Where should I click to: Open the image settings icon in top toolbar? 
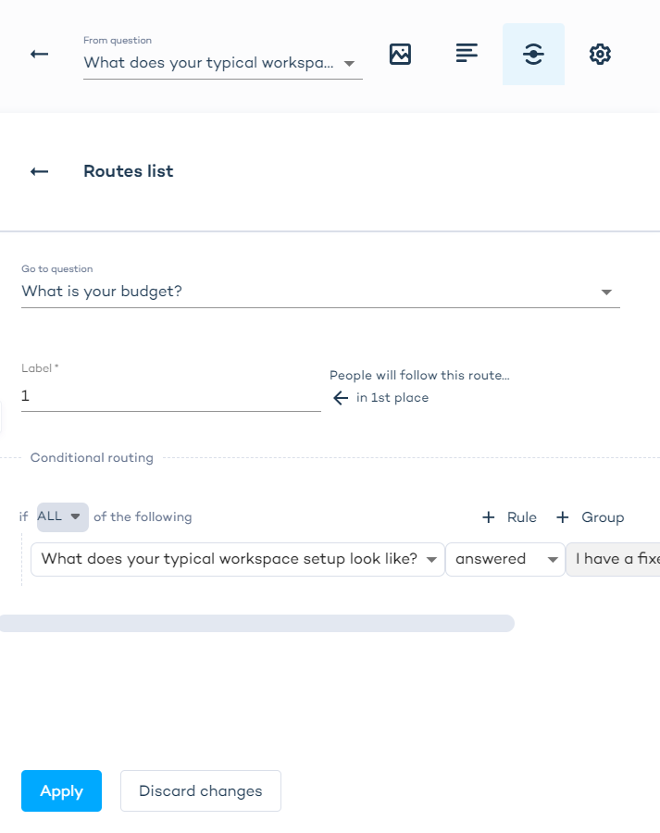coord(400,55)
